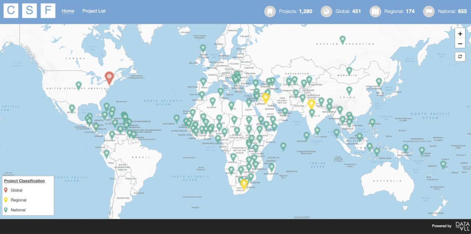Click the map refresh icon below the zoom controls
The width and height of the screenshot is (471, 234).
(x=460, y=56)
